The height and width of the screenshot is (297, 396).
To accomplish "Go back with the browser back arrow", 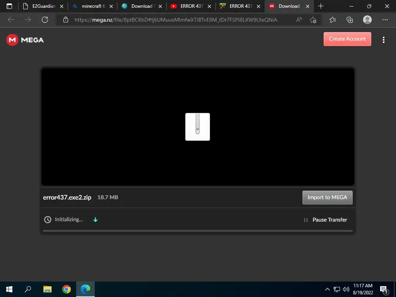I will [10, 20].
